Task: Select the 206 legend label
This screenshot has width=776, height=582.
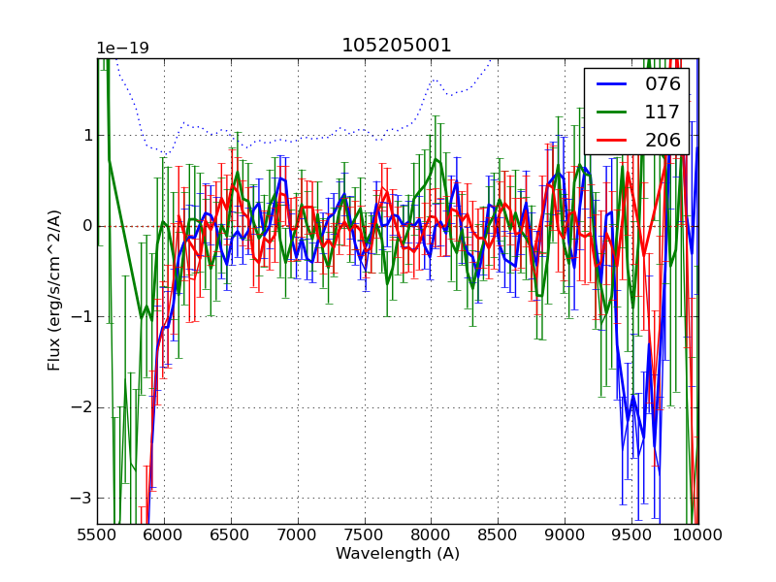Action: (663, 140)
